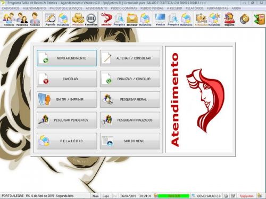Open Relatório icon next to A Receber
This screenshot has width=266, height=199.
pos(214,20)
